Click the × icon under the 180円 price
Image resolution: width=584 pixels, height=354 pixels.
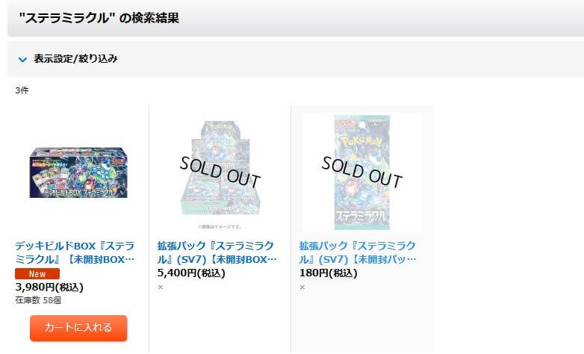pos(302,287)
